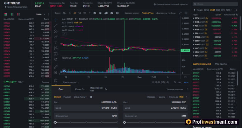This screenshot has height=128, width=242.
Task: Toggle logarithmic scale 'лог'
Action: 180,82
